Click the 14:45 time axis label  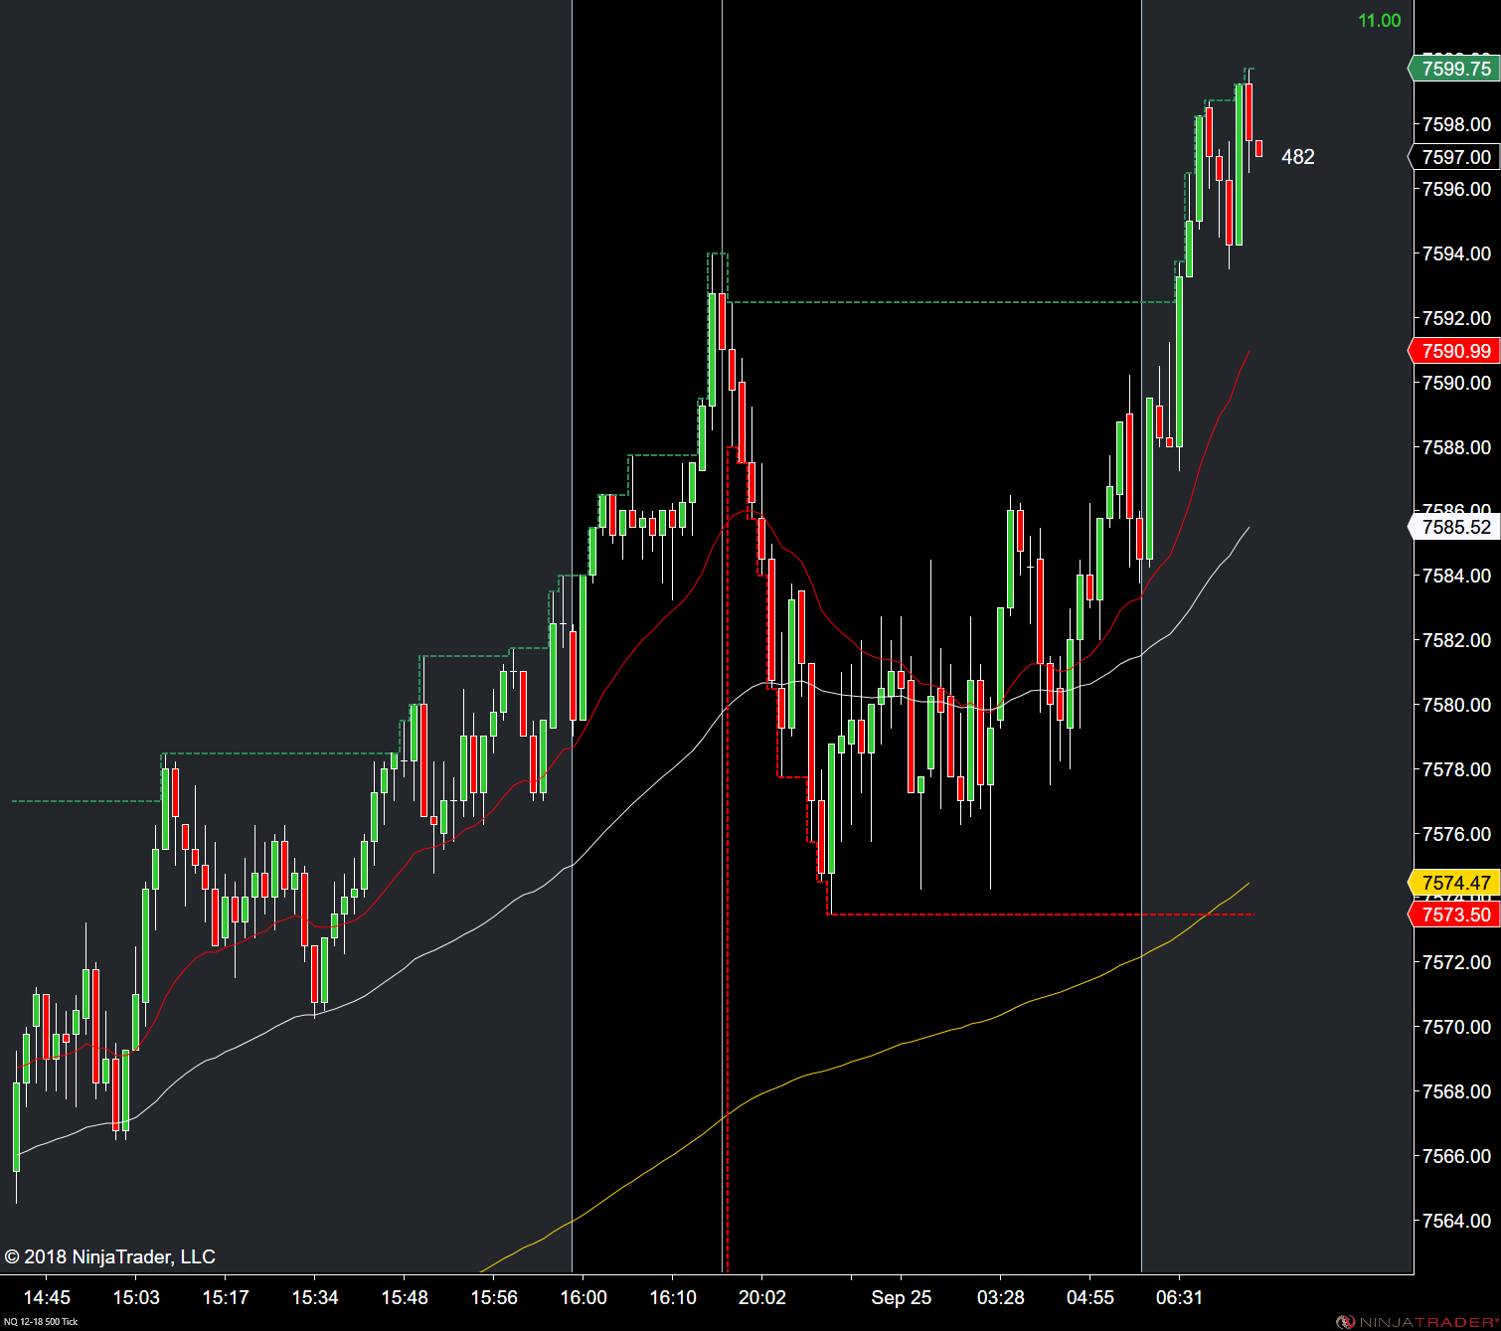(x=47, y=1297)
